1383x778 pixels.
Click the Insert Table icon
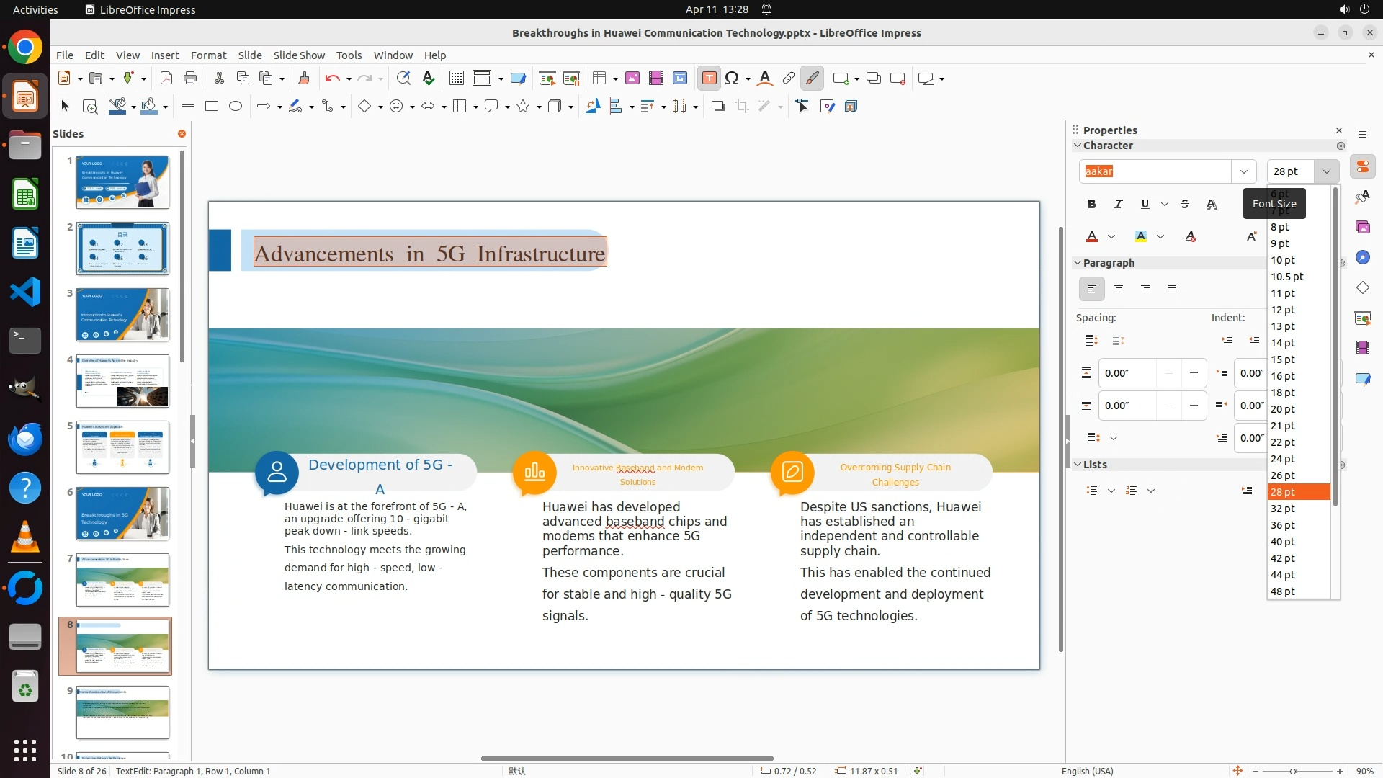coord(599,79)
